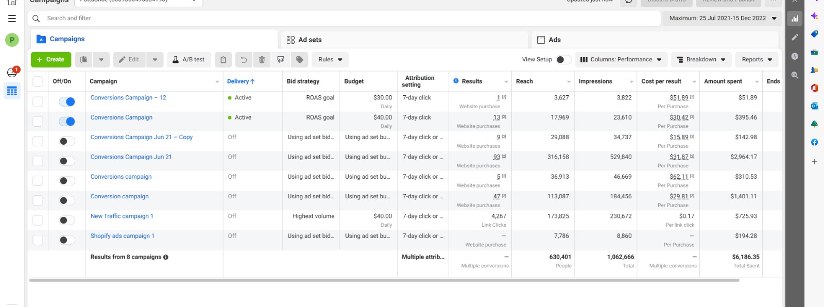Open the New Traffic campaign 1 link
824x307 pixels.
tap(122, 216)
